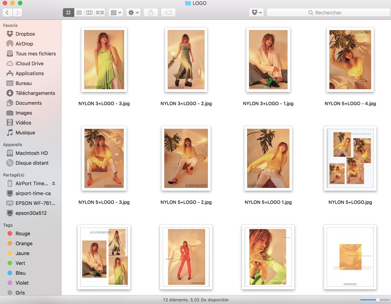Switch to Cover Flow view

(x=100, y=13)
